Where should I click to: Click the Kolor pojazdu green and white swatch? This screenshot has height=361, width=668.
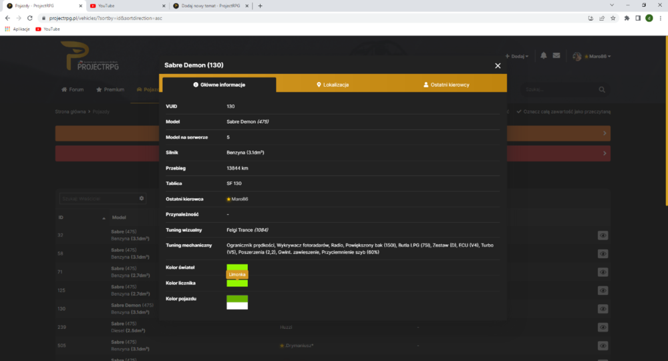click(237, 302)
